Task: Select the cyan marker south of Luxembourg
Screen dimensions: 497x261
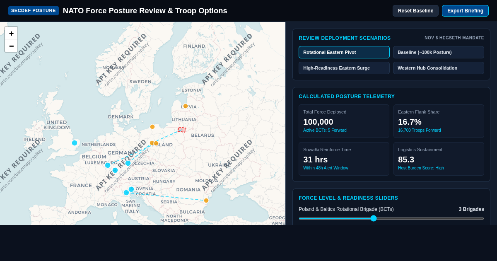Action: (115, 170)
